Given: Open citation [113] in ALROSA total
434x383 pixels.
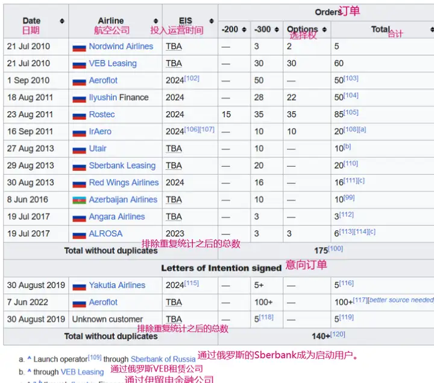Looking at the screenshot, I should tap(346, 231).
